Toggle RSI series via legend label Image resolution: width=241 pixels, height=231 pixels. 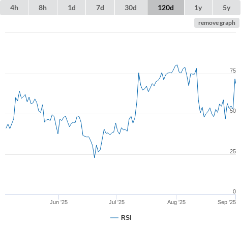point(126,218)
